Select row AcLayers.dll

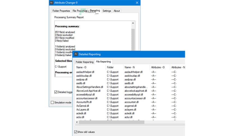click(x=83, y=110)
